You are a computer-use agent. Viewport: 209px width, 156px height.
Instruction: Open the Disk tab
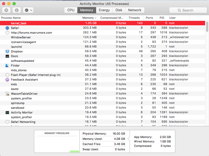[119, 10]
